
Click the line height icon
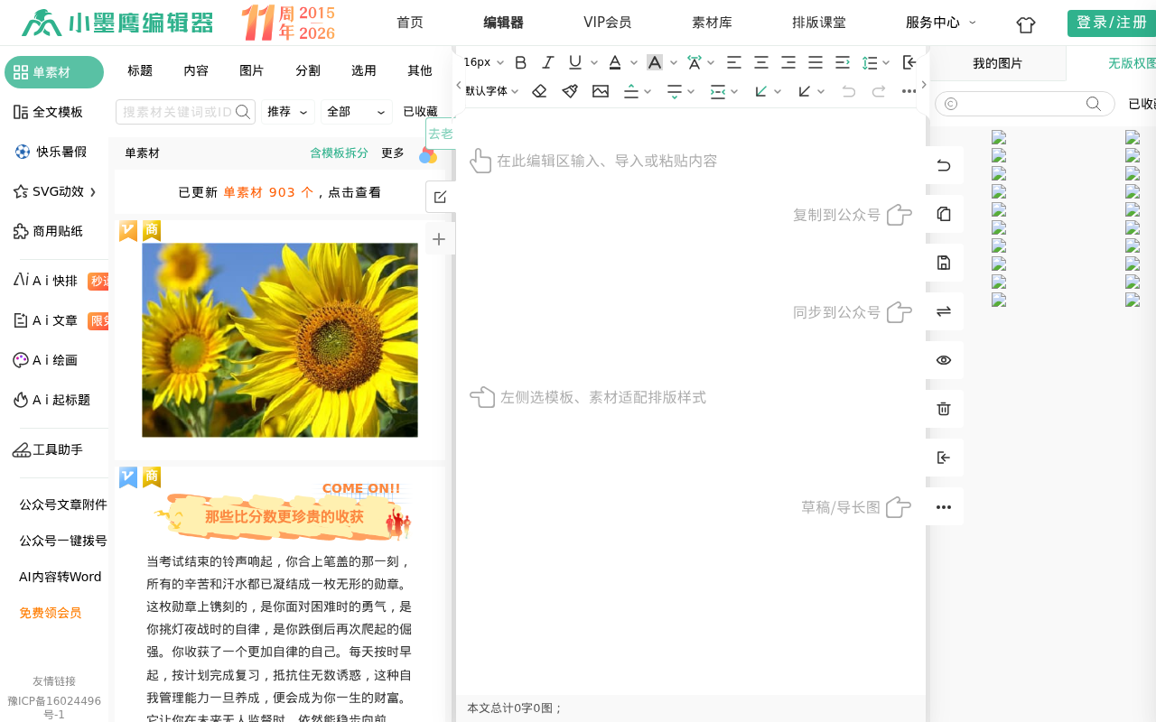870,62
